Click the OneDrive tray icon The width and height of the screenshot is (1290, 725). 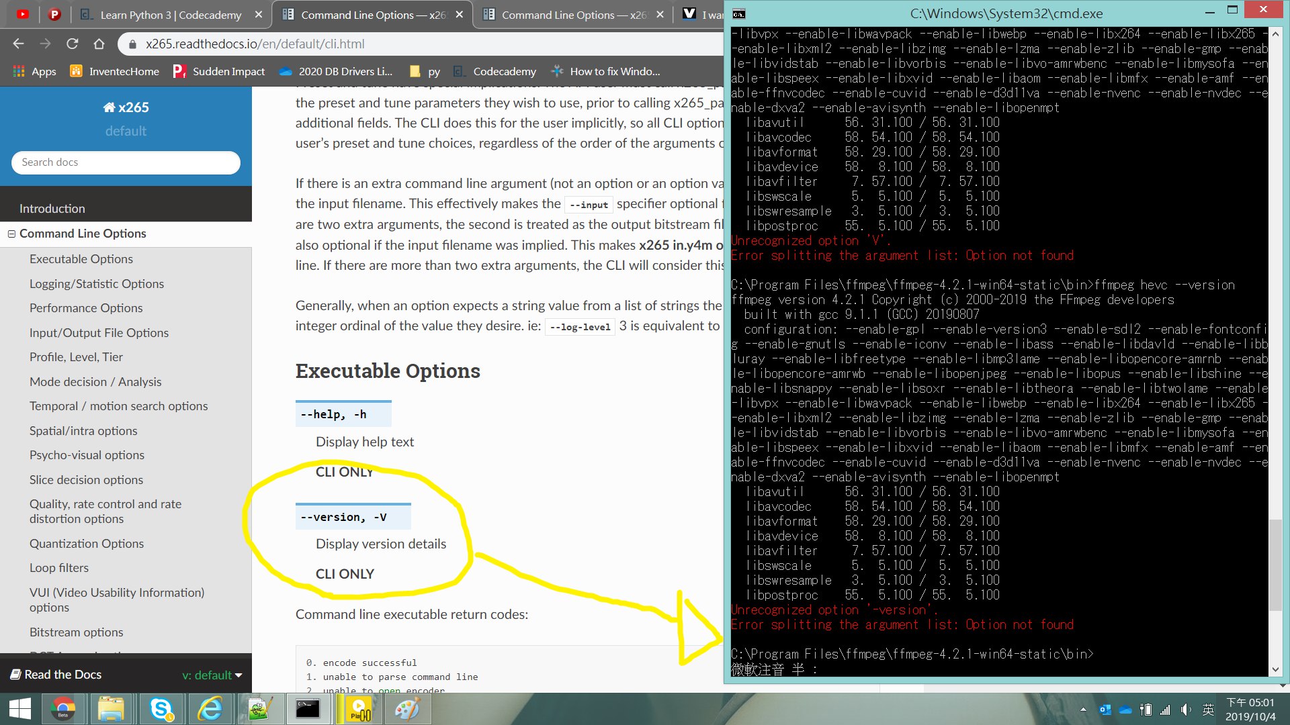pyautogui.click(x=1125, y=710)
